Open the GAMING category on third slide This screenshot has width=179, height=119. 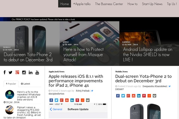(x=126, y=42)
